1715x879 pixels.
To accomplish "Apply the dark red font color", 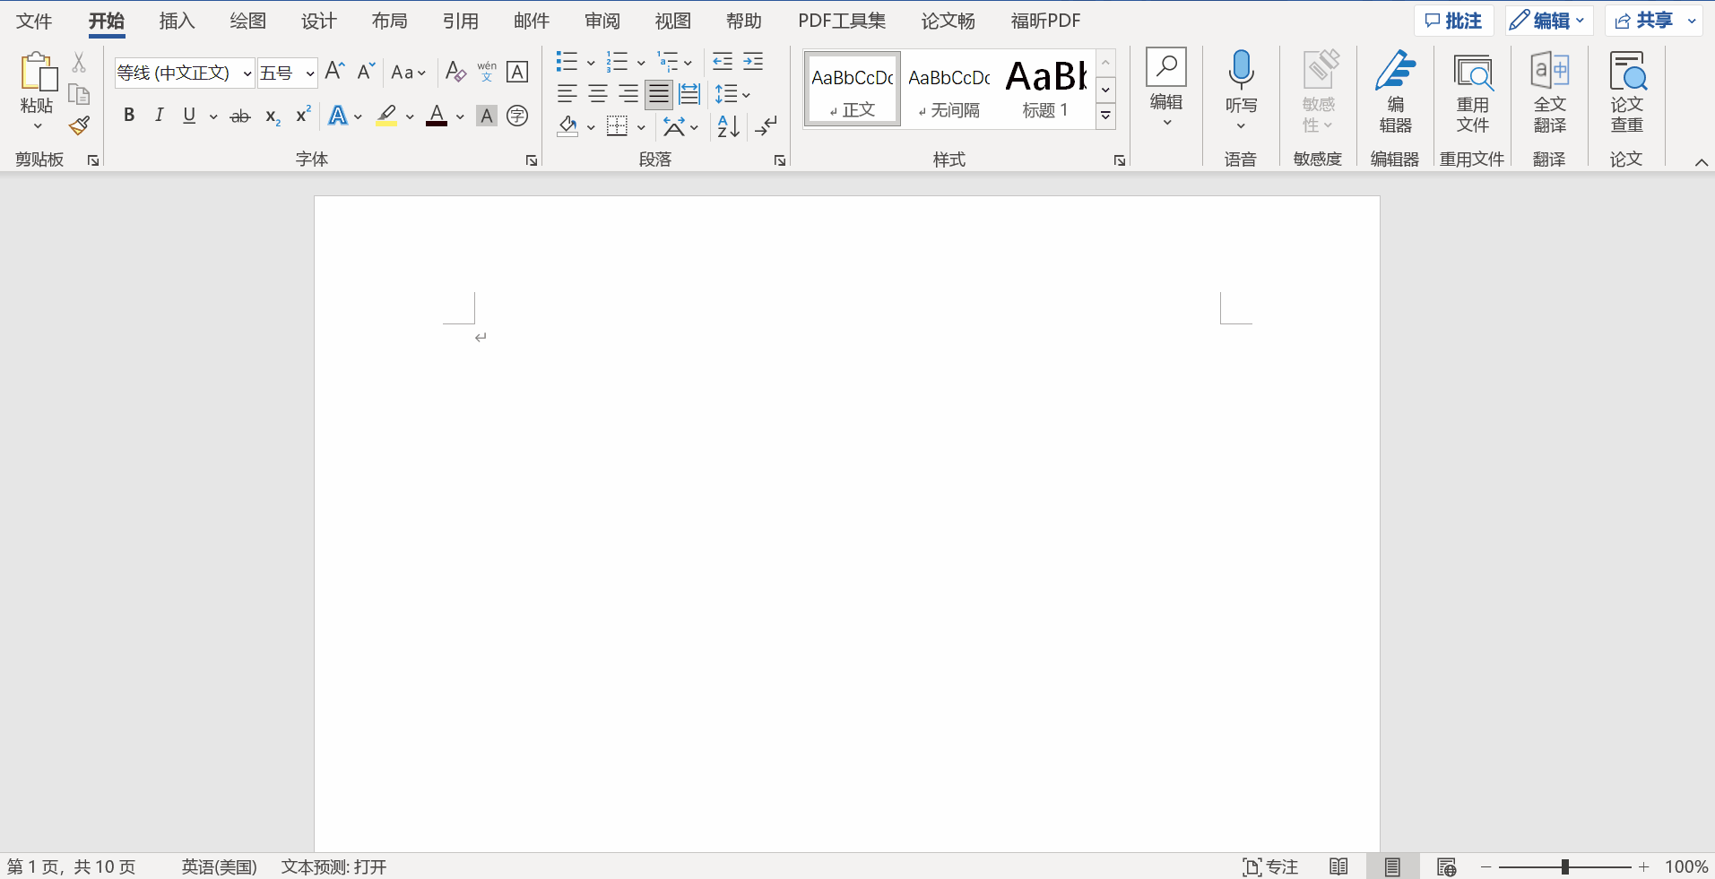I will pos(437,116).
